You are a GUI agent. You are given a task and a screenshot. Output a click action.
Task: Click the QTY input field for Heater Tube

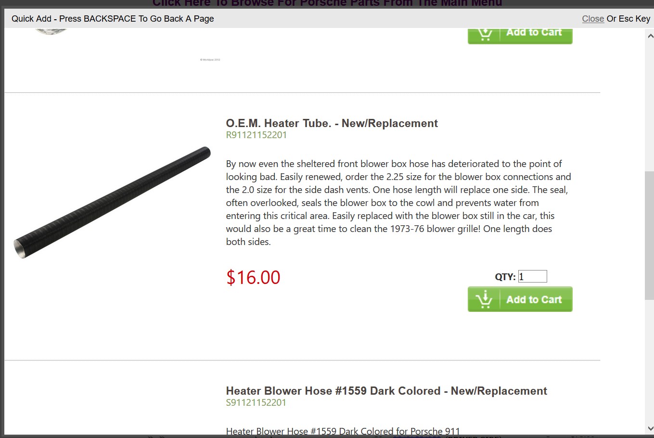[532, 276]
